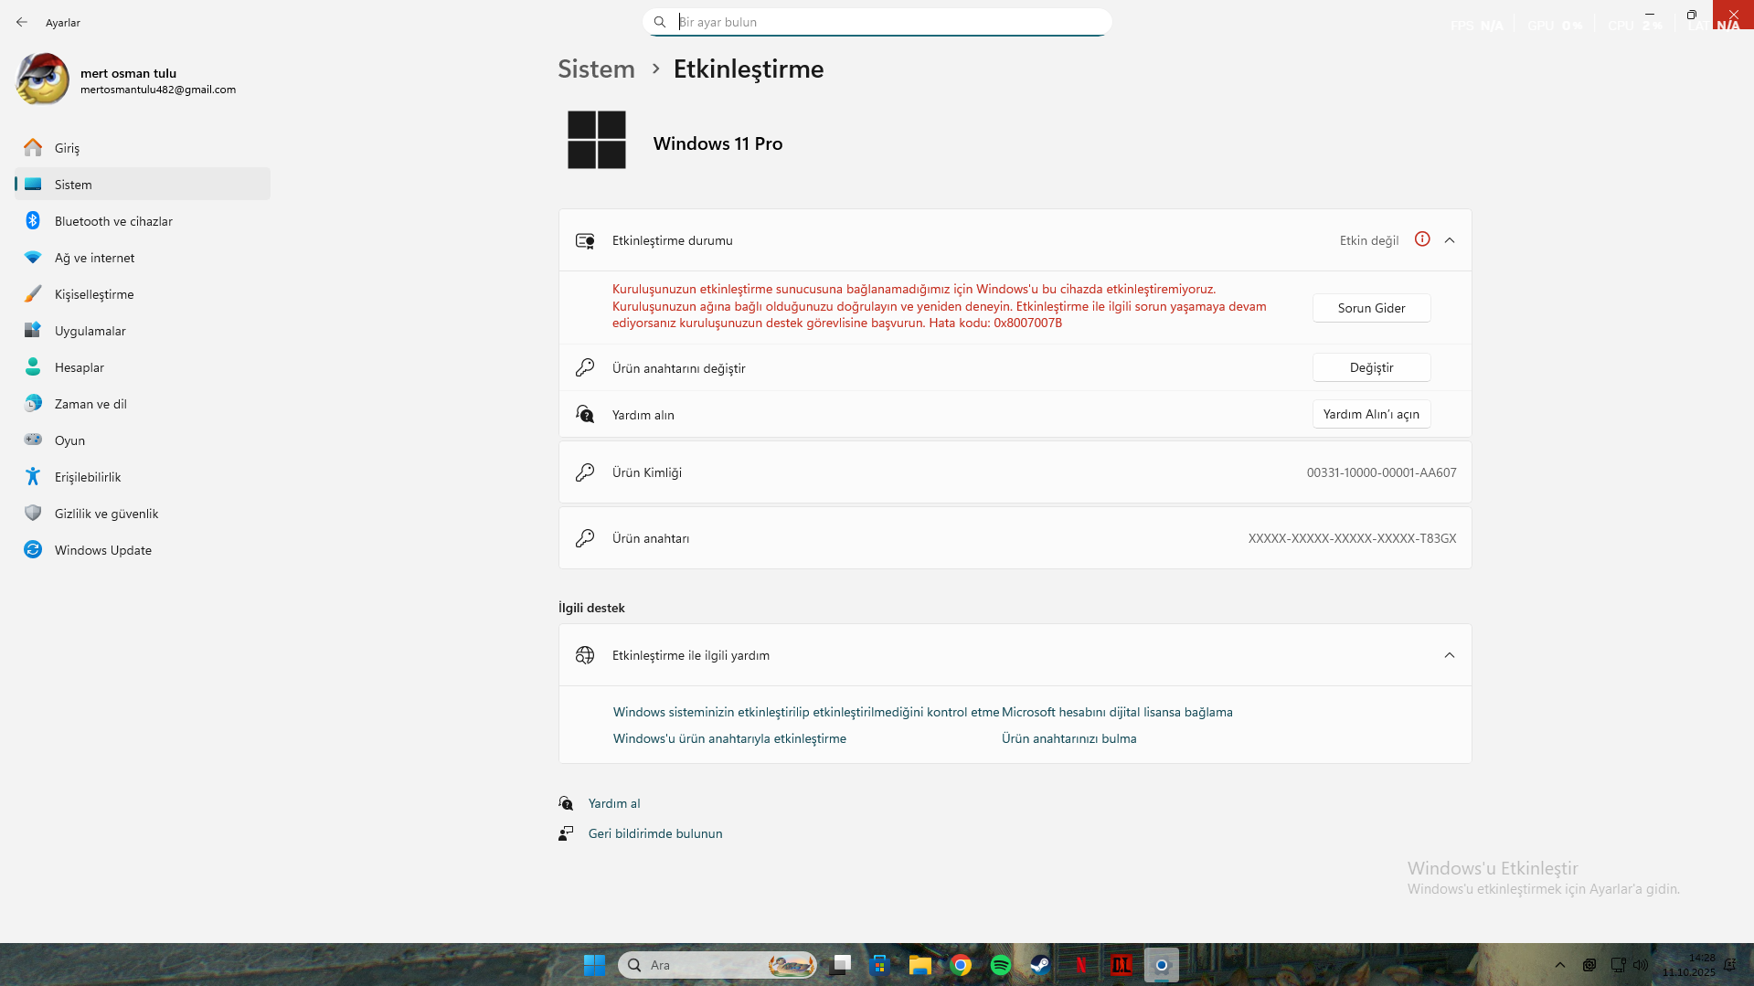
Task: Click the Yardım Alın'ı açın button
Action: coord(1371,414)
